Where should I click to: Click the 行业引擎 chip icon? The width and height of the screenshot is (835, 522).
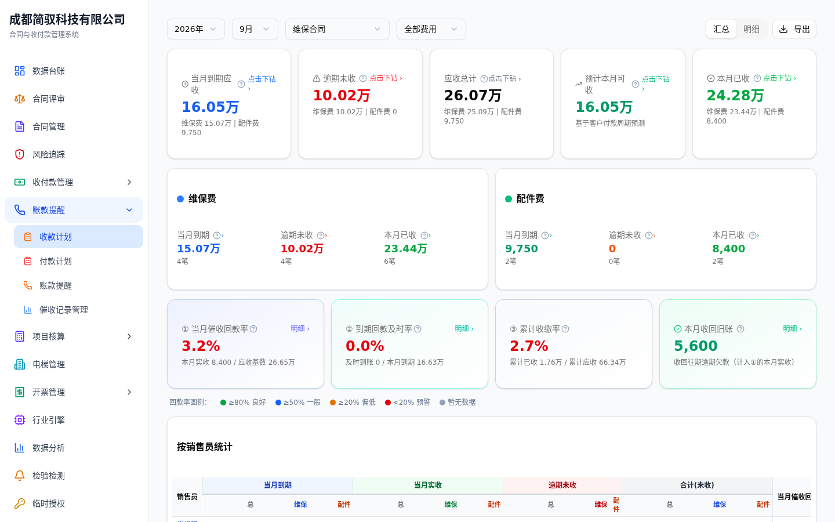[20, 420]
